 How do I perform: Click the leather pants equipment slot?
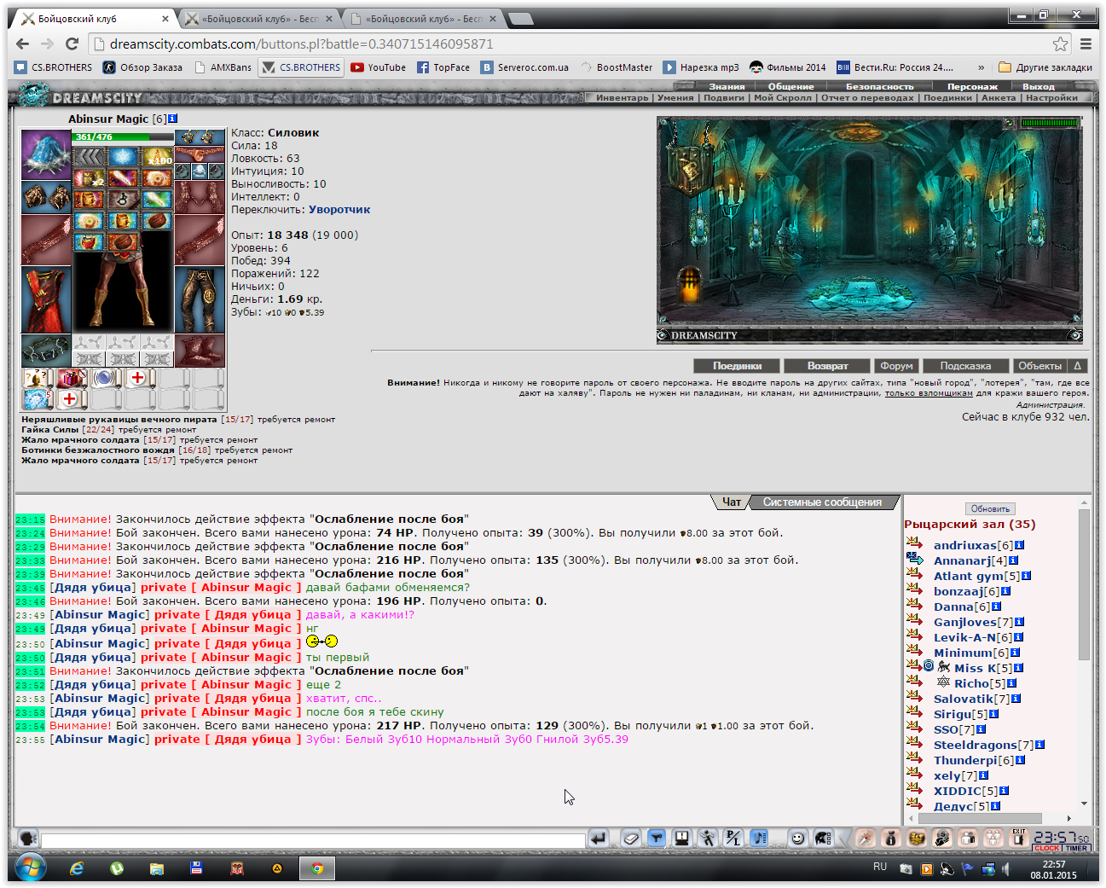point(200,299)
